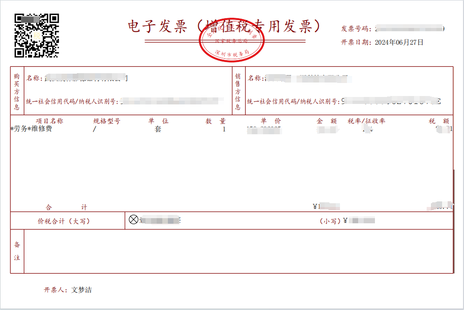Click the 税额 column header
Screen dimensions: 464x310
pos(439,121)
